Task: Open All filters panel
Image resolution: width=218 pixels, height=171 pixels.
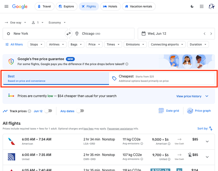Action: [x=14, y=44]
